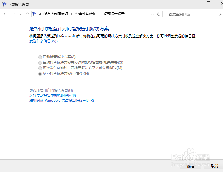Refresh the control panel page
Screen dimensions: 223x172
pos(159,14)
